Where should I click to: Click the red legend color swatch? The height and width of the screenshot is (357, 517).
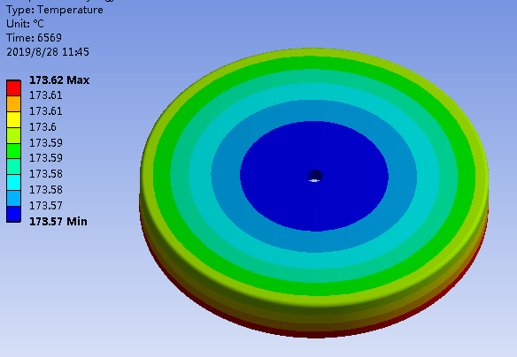point(13,88)
